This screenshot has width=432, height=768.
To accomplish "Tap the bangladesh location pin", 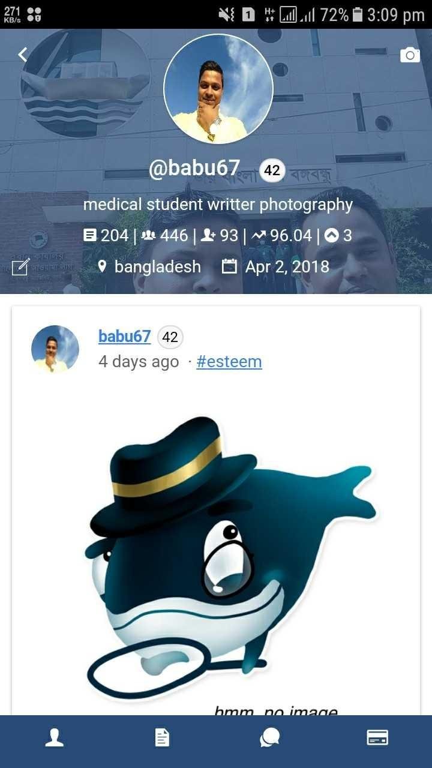I will click(x=102, y=266).
